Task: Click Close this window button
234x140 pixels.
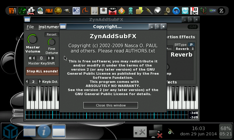Action: click(x=111, y=105)
